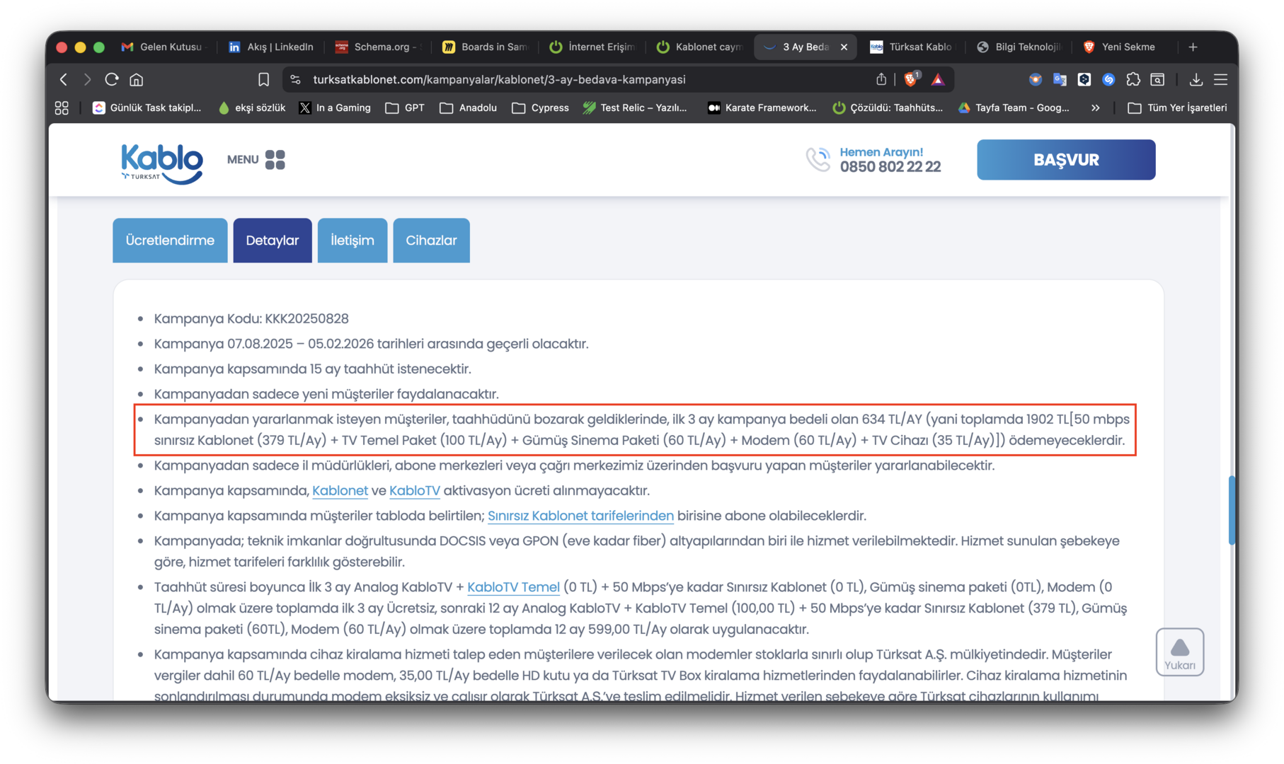The width and height of the screenshot is (1284, 764).
Task: Switch to the İnternet Erişim tab
Action: click(592, 47)
